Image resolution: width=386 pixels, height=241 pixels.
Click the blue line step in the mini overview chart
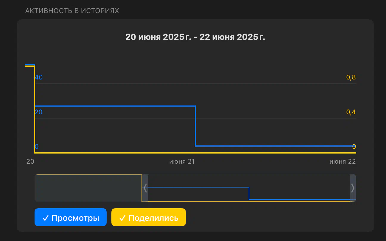pos(249,193)
